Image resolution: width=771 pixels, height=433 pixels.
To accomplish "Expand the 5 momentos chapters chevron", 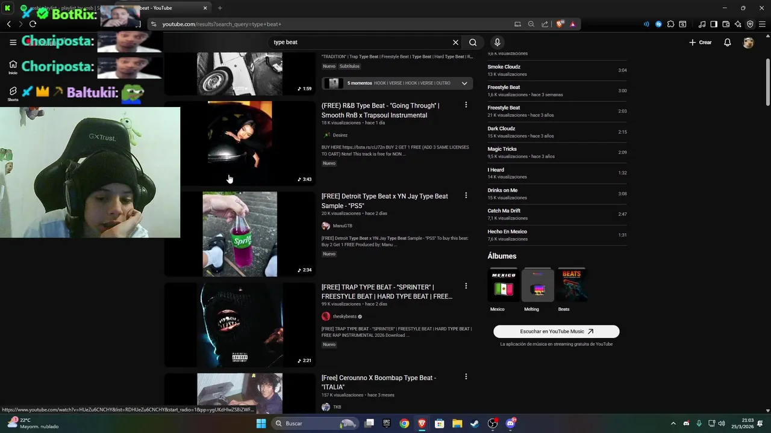I will click(x=464, y=83).
